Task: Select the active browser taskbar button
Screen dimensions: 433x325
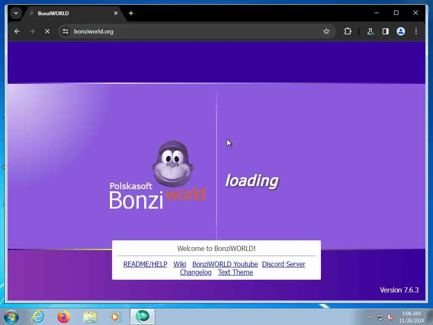Action: tap(143, 317)
